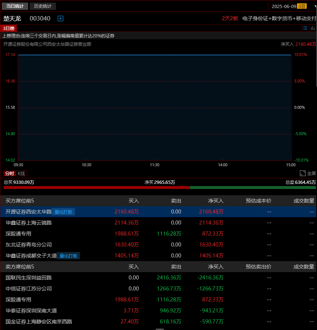Click 量化打板 tag on 开源证券西安太华路
317x330 pixels.
pos(63,212)
